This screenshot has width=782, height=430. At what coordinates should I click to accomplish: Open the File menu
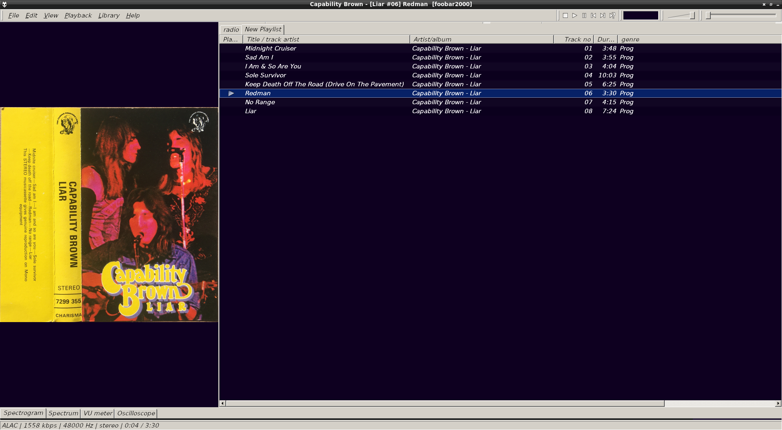click(x=13, y=15)
